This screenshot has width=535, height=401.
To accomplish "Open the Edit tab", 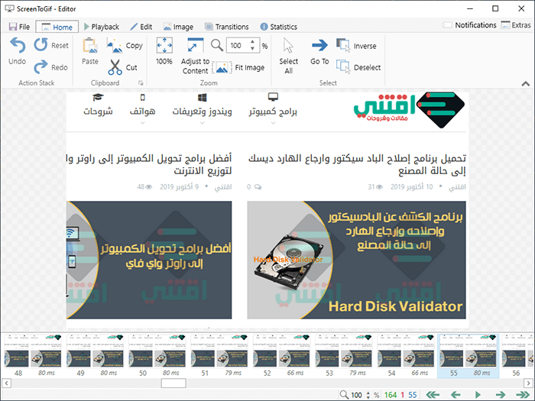I will [x=141, y=27].
